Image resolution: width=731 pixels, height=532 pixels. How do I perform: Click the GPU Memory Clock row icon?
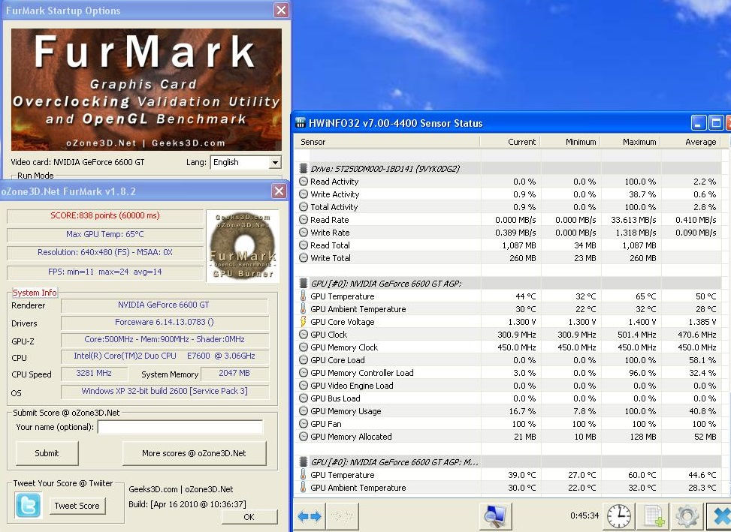click(x=304, y=347)
